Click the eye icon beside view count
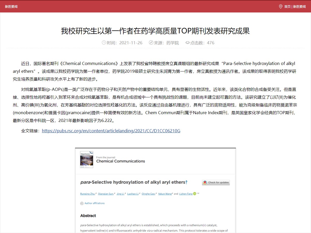 point(187,43)
